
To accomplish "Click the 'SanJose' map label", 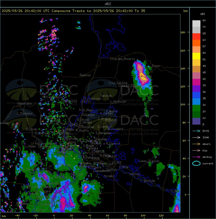I will click(106, 96).
